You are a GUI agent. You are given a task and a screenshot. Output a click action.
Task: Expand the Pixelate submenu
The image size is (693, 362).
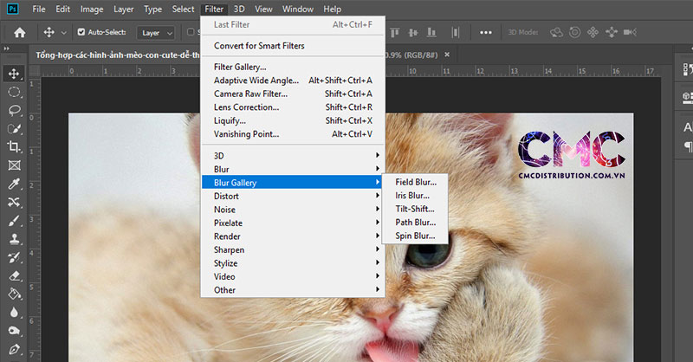(293, 223)
